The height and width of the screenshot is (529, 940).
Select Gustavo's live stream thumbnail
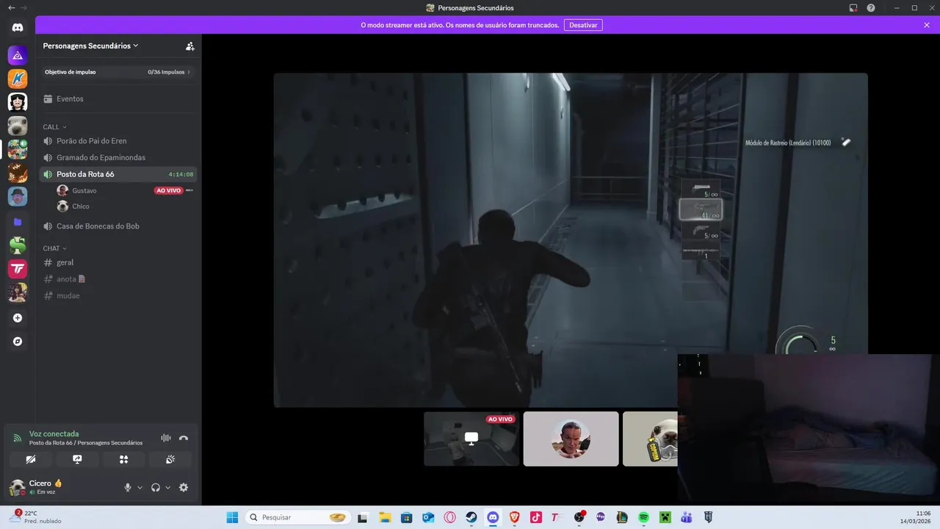471,439
